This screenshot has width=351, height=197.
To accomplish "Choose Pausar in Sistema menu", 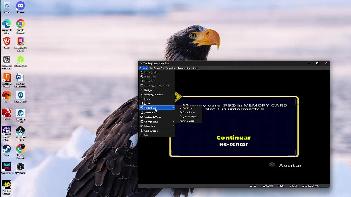I will (157, 103).
